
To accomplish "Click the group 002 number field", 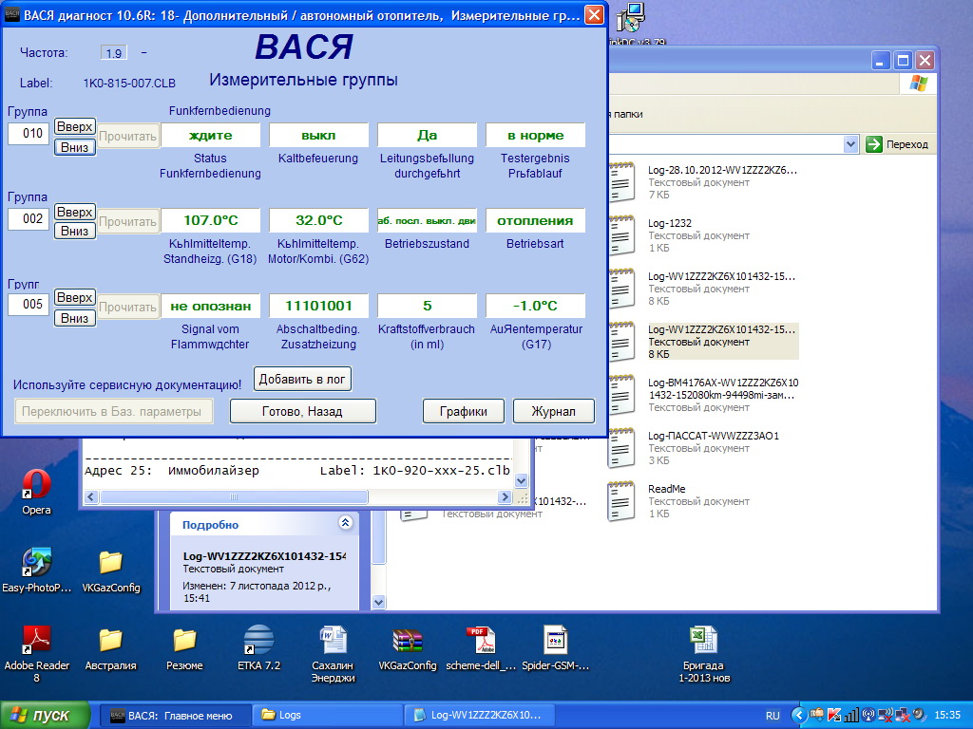I will pos(29,219).
